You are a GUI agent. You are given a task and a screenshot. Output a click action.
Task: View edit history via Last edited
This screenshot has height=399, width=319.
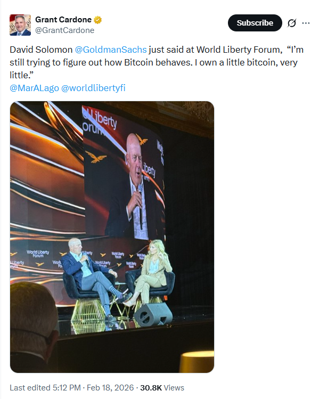pos(30,388)
